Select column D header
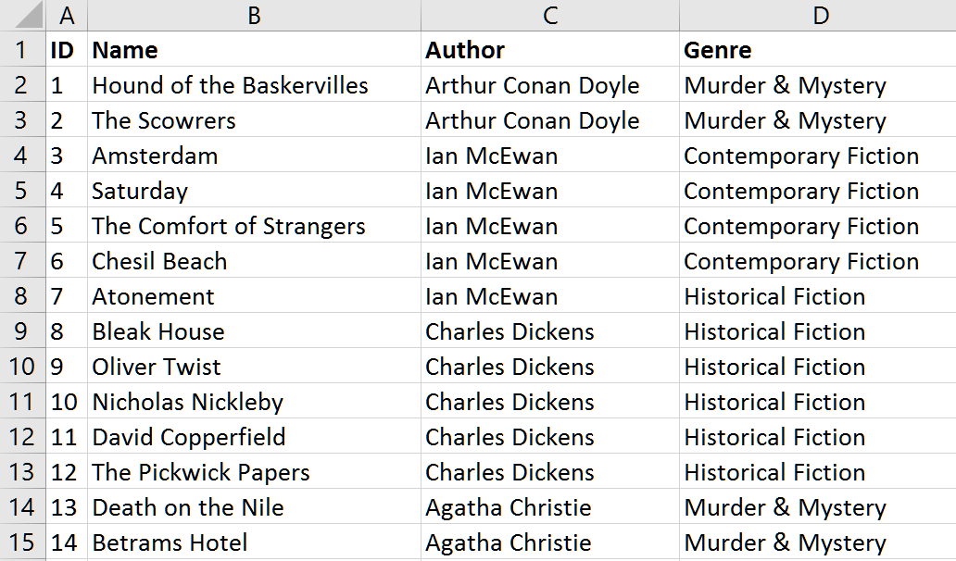The image size is (956, 561). tap(817, 15)
